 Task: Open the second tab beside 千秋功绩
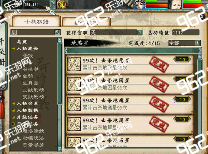pyautogui.click(x=86, y=22)
